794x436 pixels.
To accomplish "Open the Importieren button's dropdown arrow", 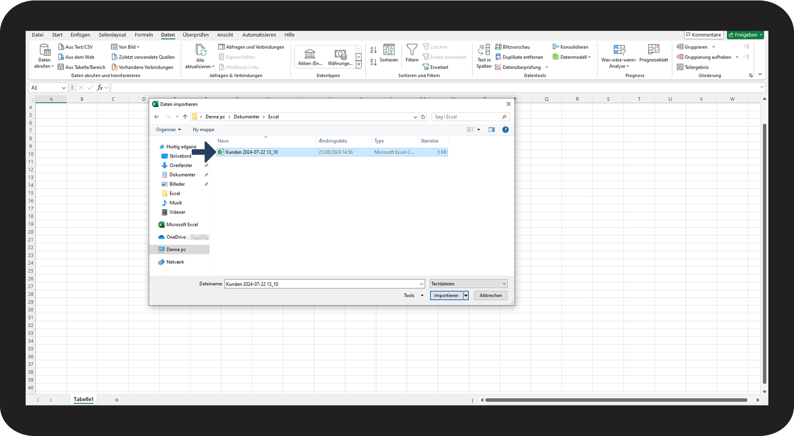I will click(x=466, y=295).
